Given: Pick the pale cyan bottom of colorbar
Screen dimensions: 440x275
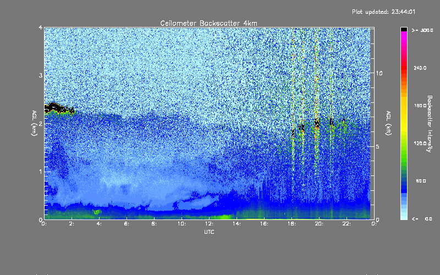Looking at the screenshot, I should [404, 217].
